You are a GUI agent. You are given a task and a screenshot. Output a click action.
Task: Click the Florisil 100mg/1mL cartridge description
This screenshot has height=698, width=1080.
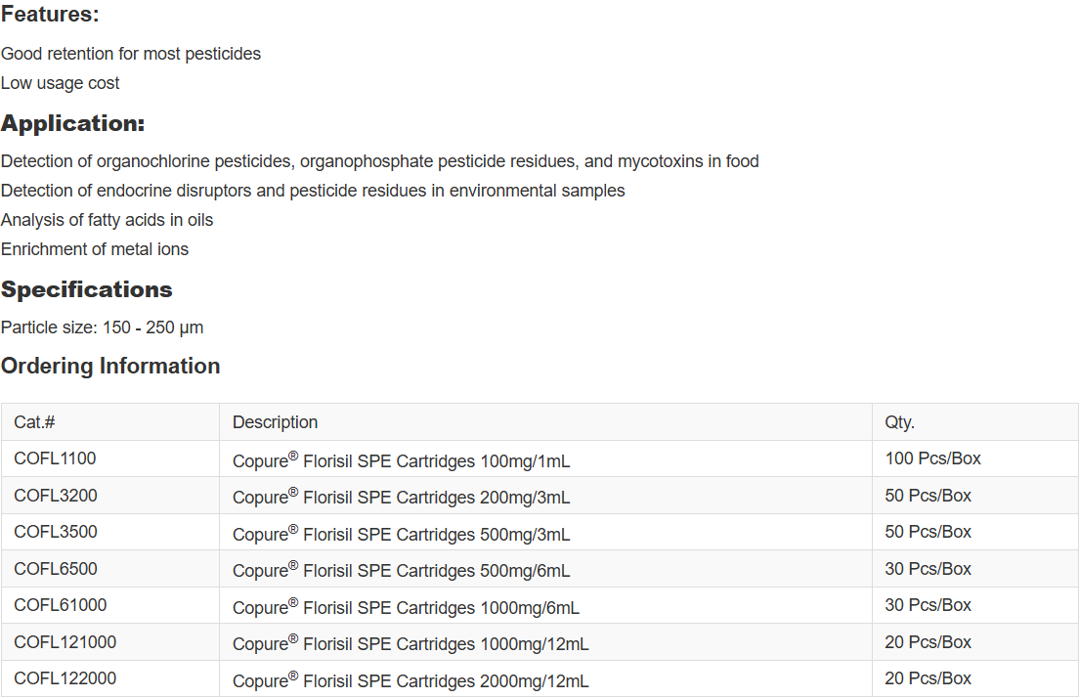[x=401, y=460]
